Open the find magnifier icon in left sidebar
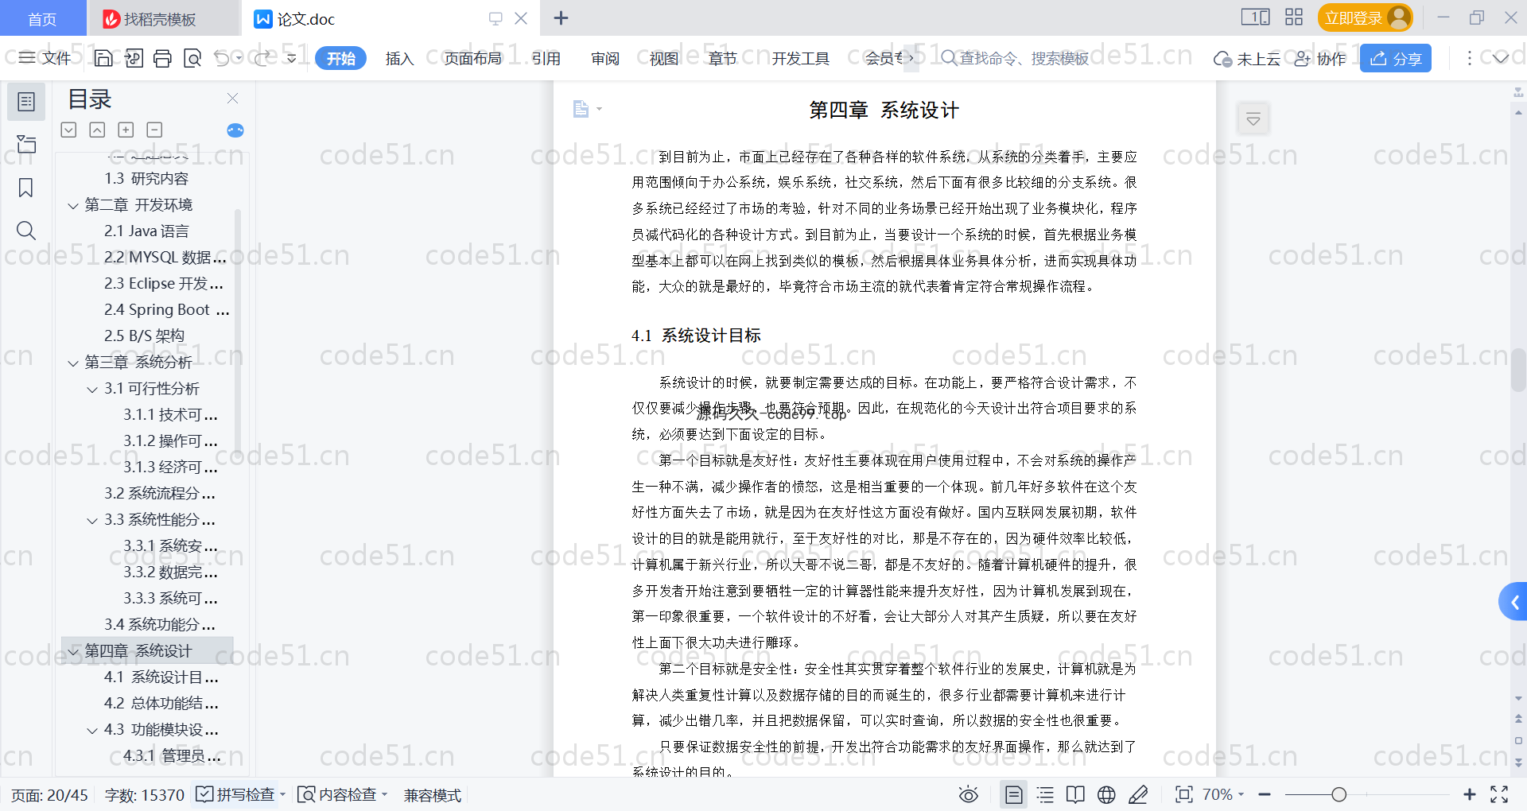Viewport: 1527px width, 811px height. (26, 231)
